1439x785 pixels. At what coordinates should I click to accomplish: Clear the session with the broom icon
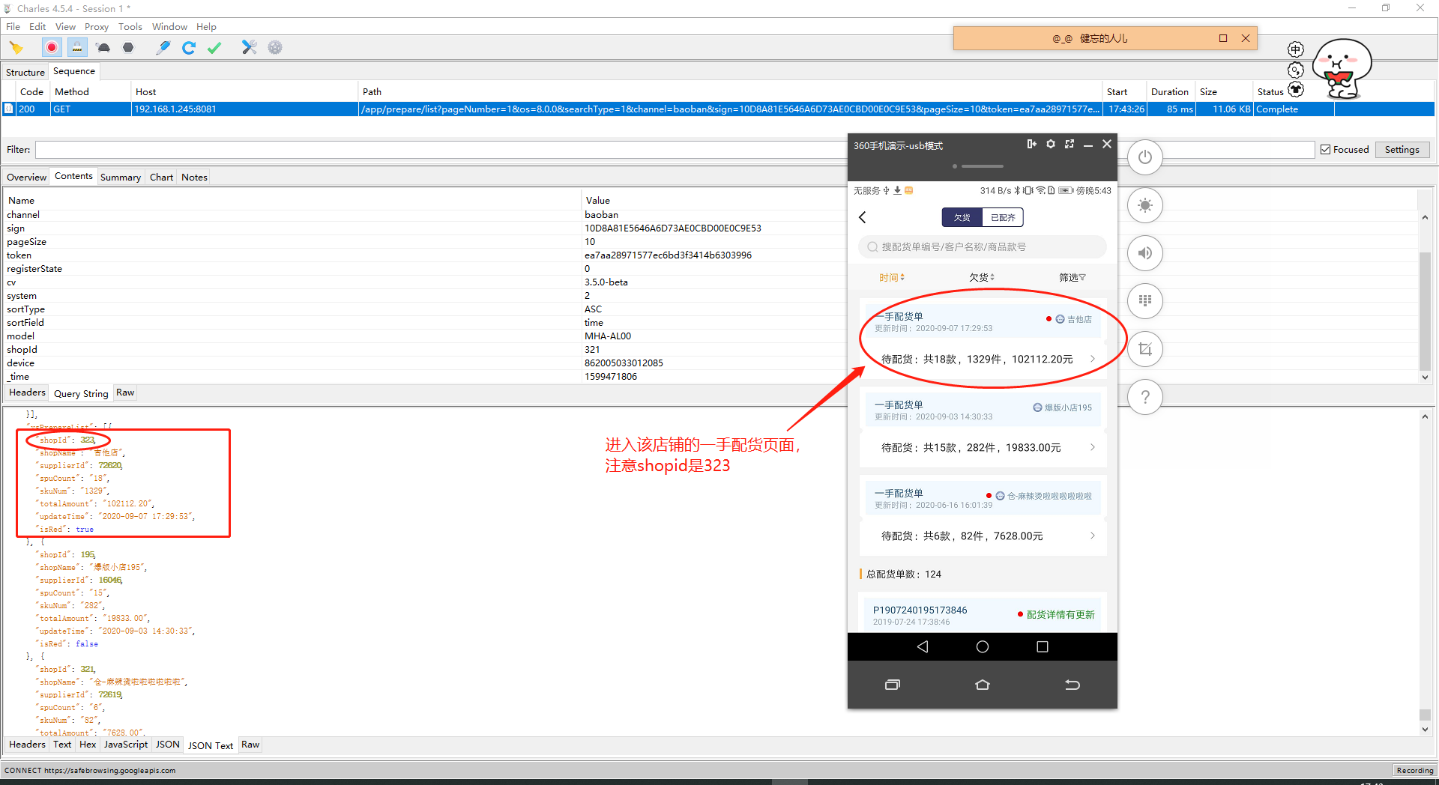(x=16, y=48)
